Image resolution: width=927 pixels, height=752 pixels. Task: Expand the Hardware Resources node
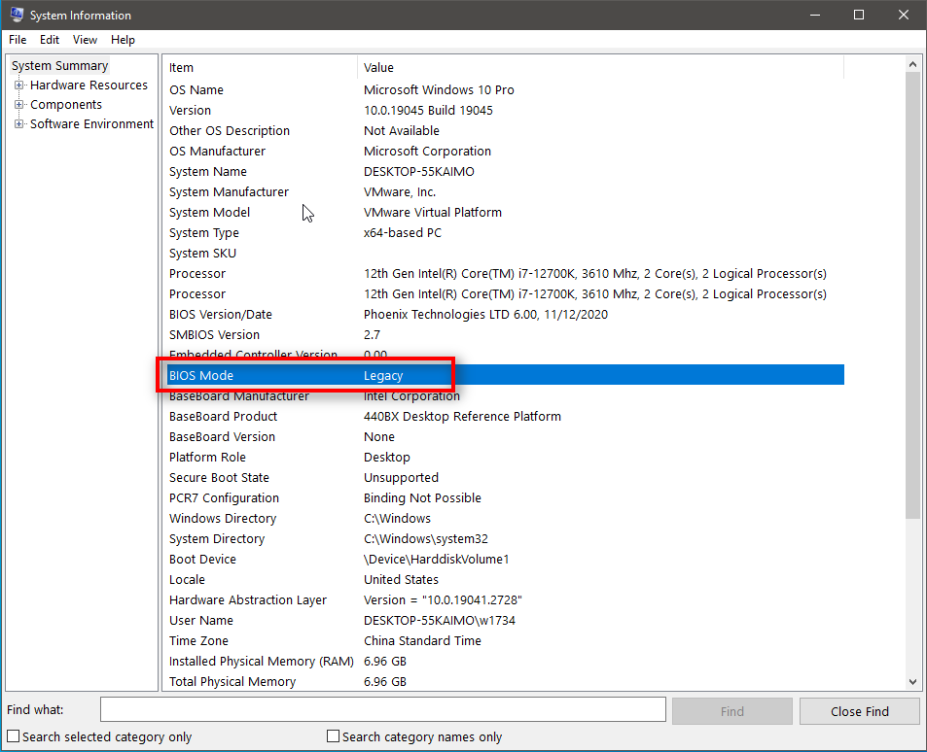point(18,85)
